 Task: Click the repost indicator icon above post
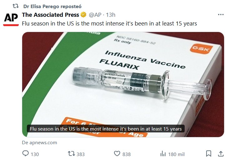(x=15, y=6)
